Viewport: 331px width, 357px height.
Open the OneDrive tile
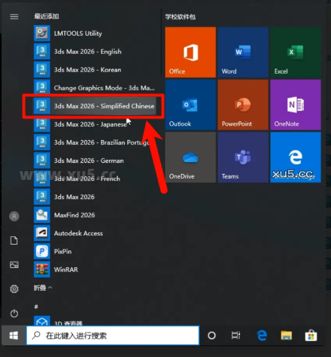[190, 157]
